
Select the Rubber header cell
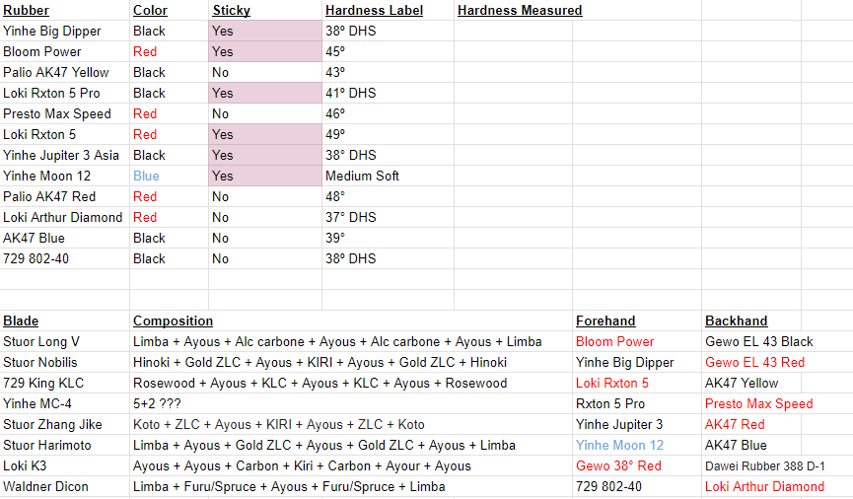point(65,10)
